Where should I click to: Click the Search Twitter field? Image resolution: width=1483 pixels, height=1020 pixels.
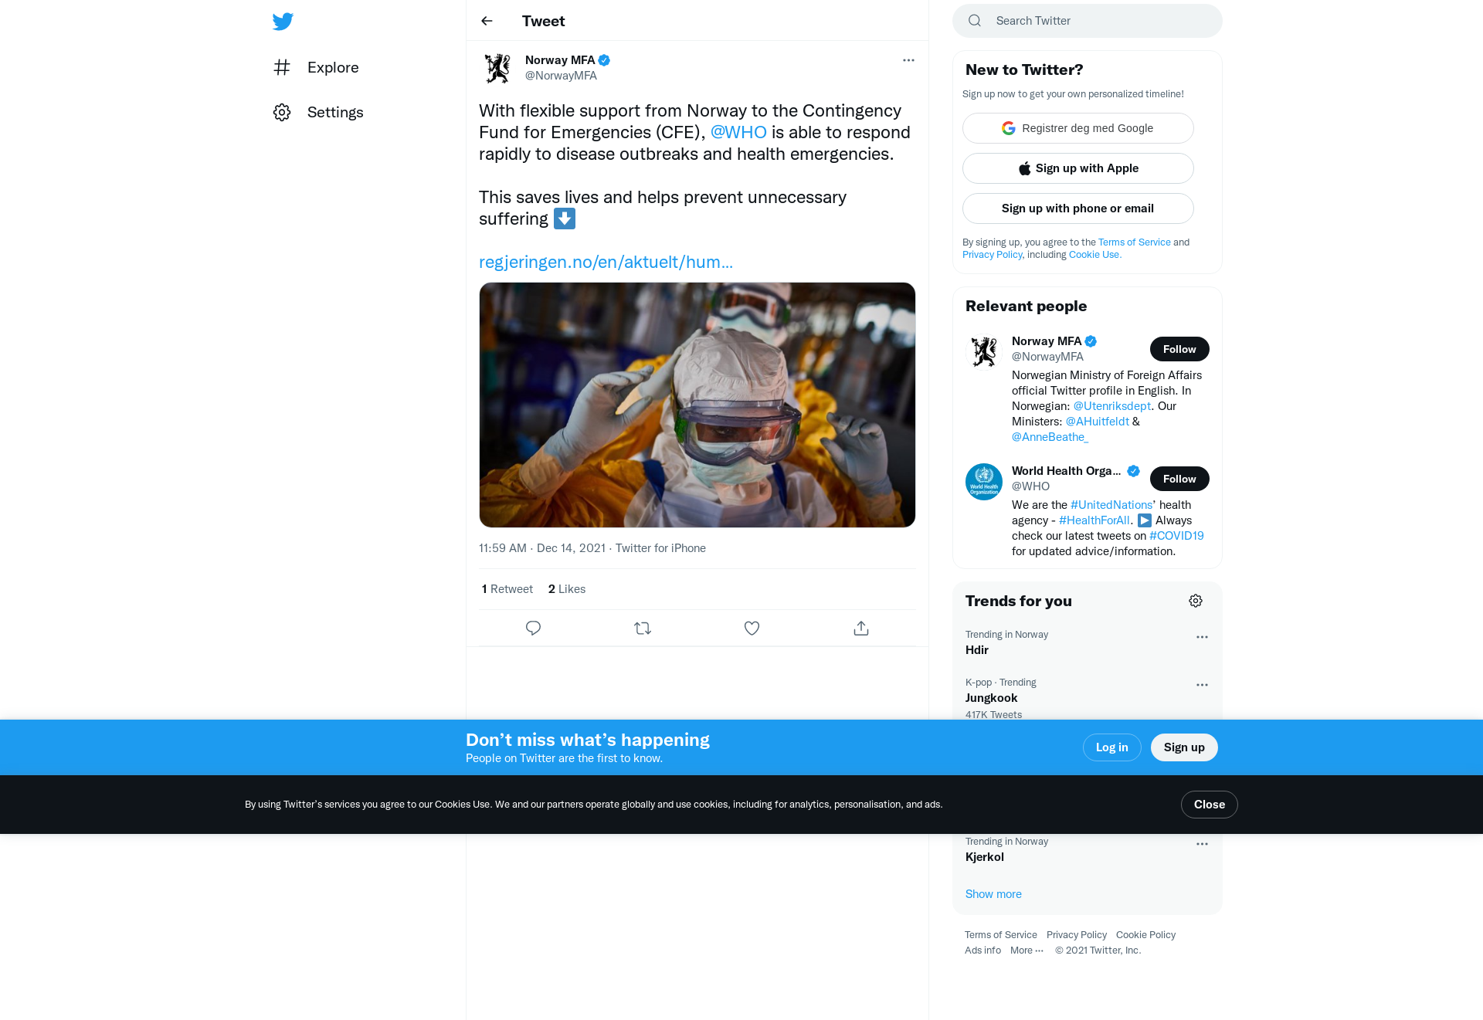coord(1088,21)
